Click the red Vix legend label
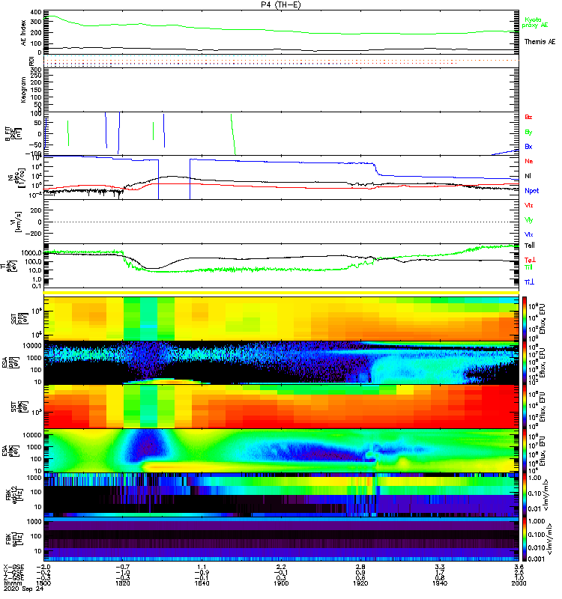This screenshot has width=562, height=599. (x=529, y=205)
